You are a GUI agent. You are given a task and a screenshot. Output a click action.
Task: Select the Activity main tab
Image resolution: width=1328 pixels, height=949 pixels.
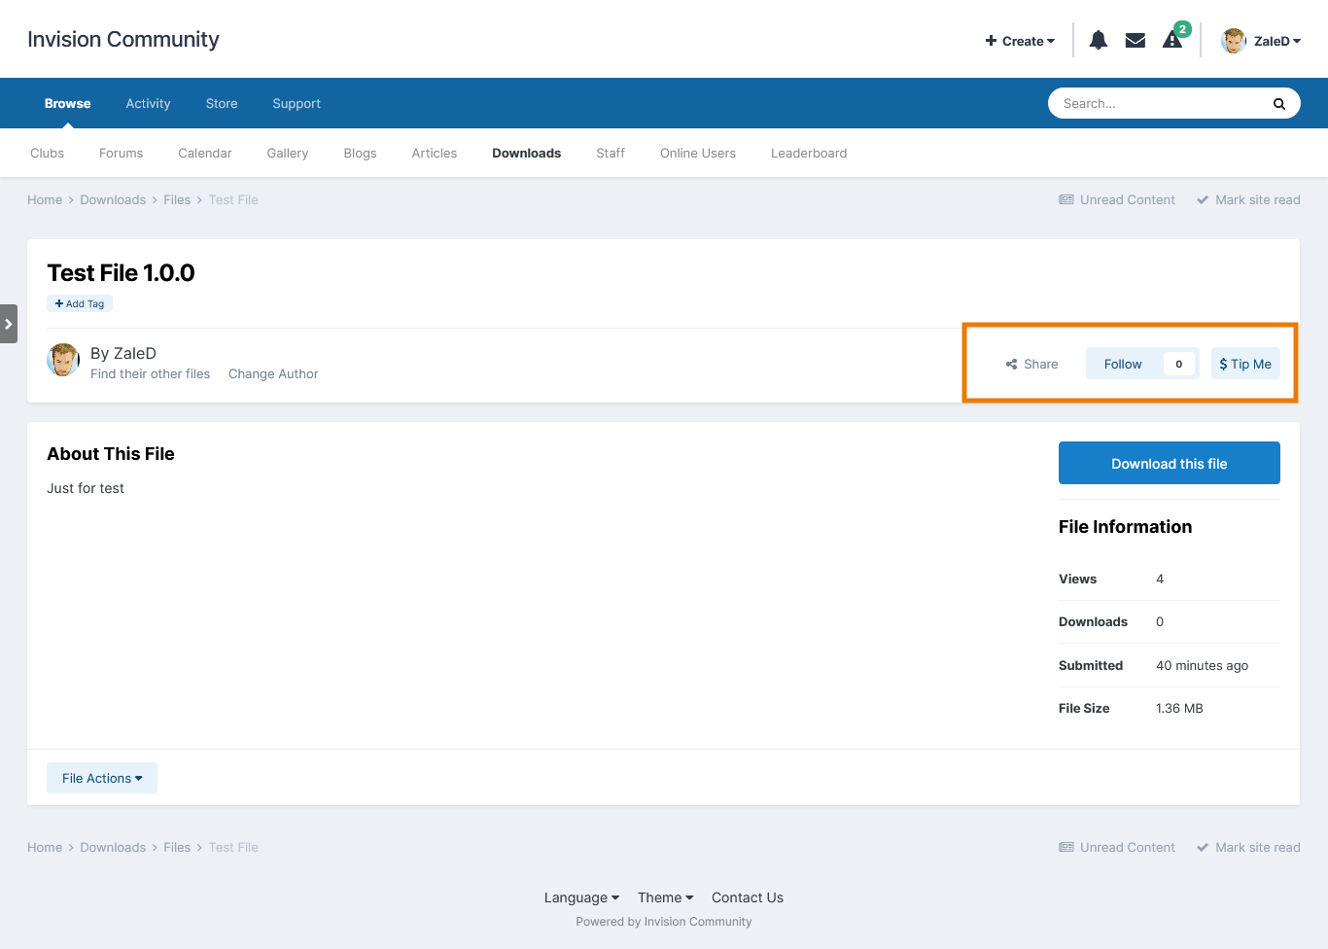point(148,103)
